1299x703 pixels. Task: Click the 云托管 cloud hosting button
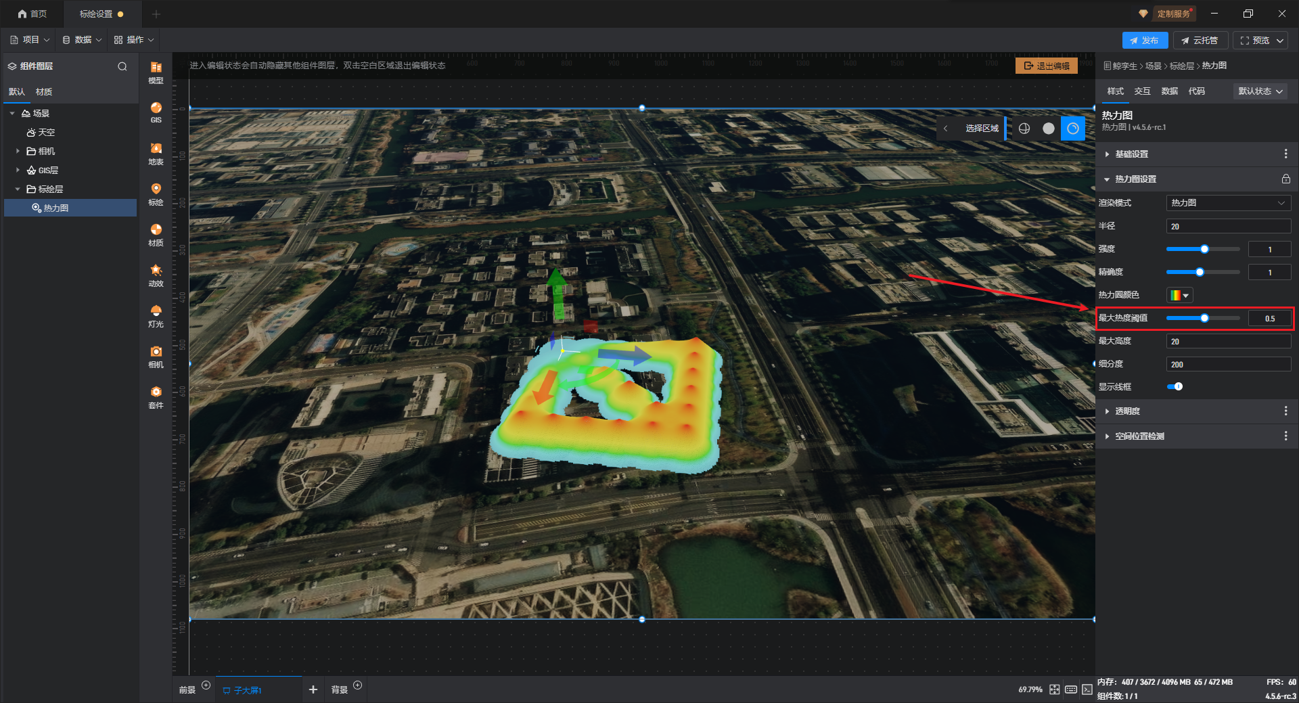[x=1200, y=41]
